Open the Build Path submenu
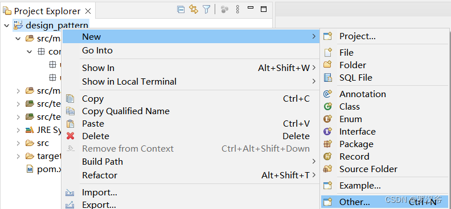Screen dimensions: 451x209 [x=191, y=162]
